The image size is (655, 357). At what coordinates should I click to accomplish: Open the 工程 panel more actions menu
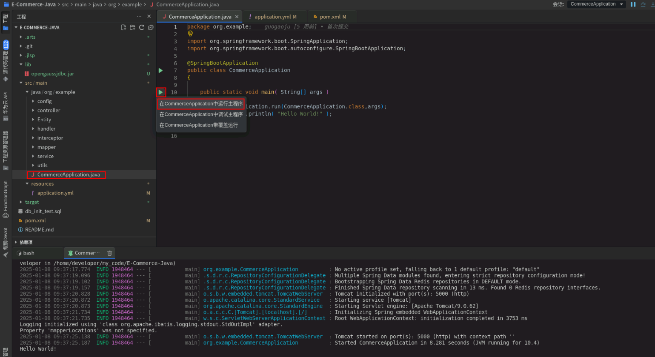(x=139, y=16)
